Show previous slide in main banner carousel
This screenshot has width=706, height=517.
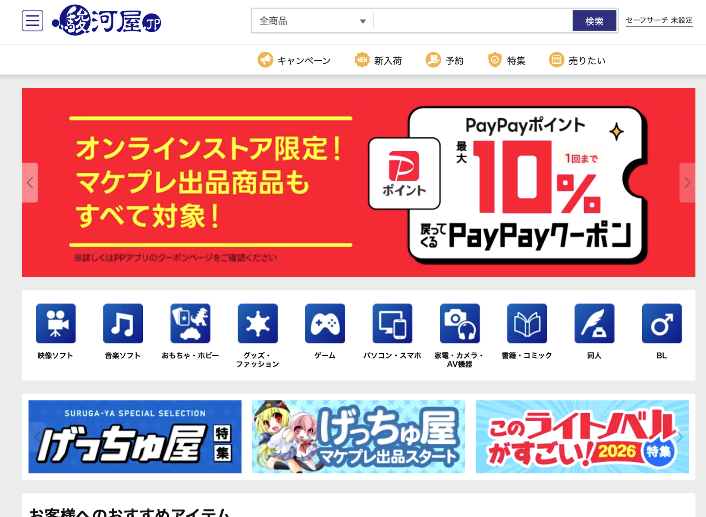(30, 183)
